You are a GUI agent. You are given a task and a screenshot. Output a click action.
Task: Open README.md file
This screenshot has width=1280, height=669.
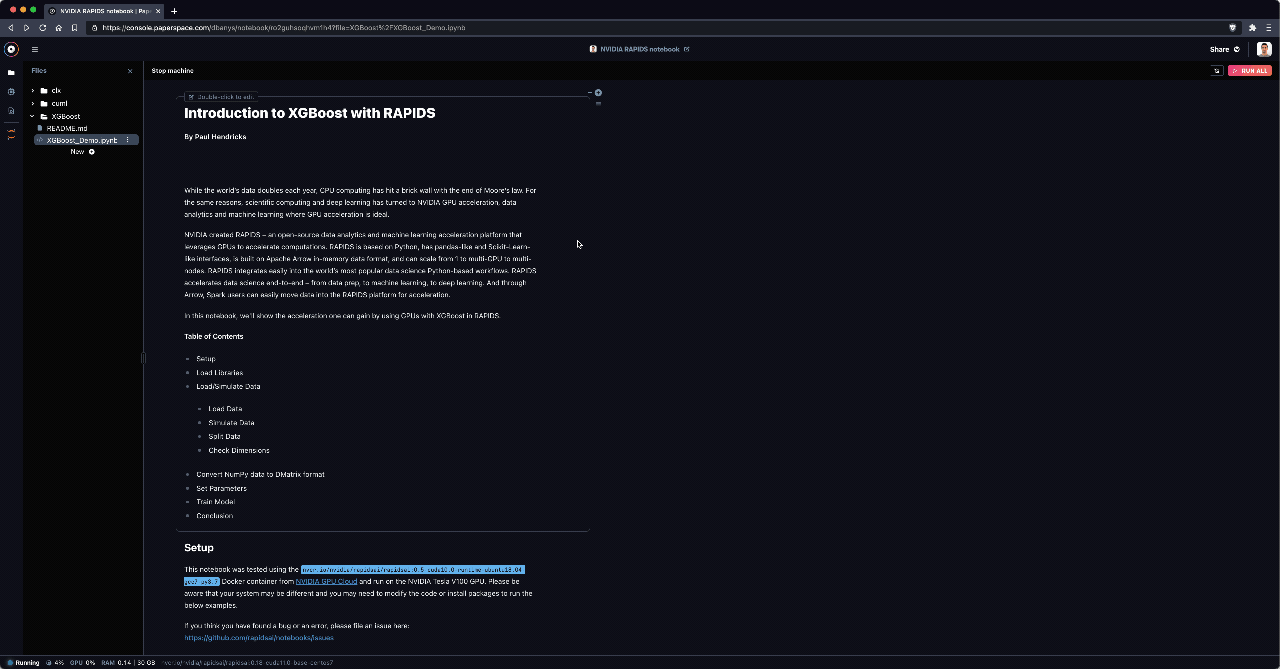pos(67,128)
